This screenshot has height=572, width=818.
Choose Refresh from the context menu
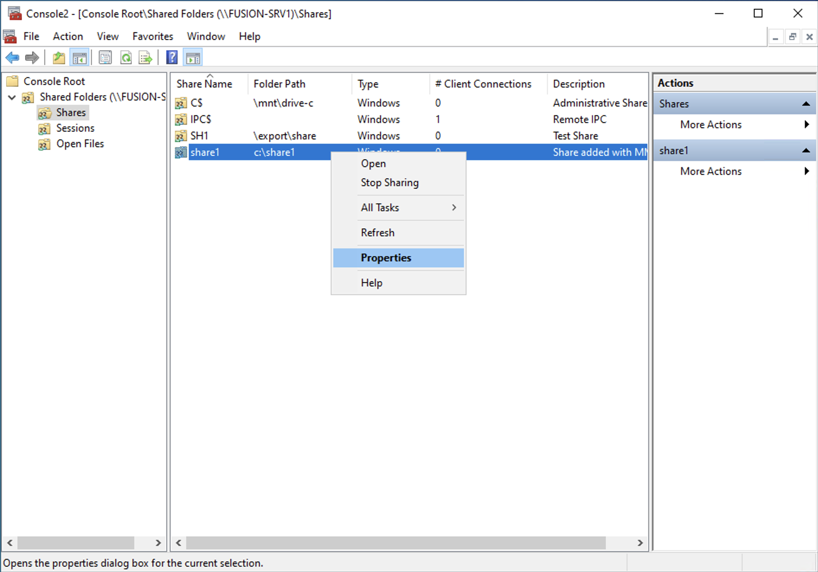tap(377, 232)
